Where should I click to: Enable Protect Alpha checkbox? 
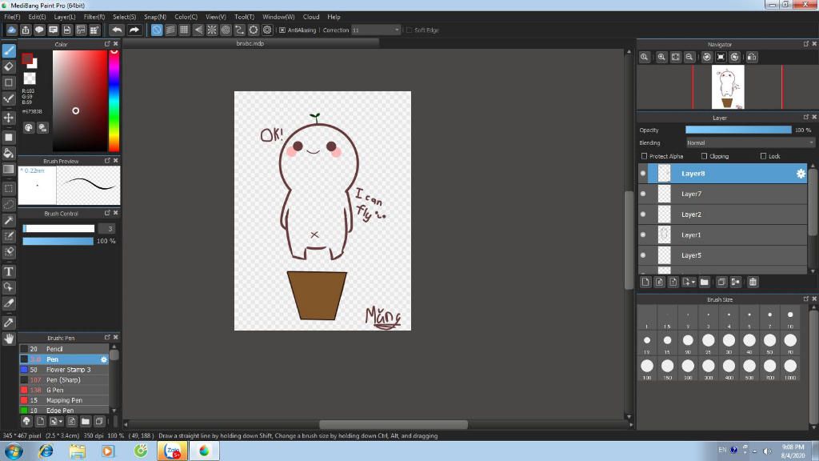644,156
